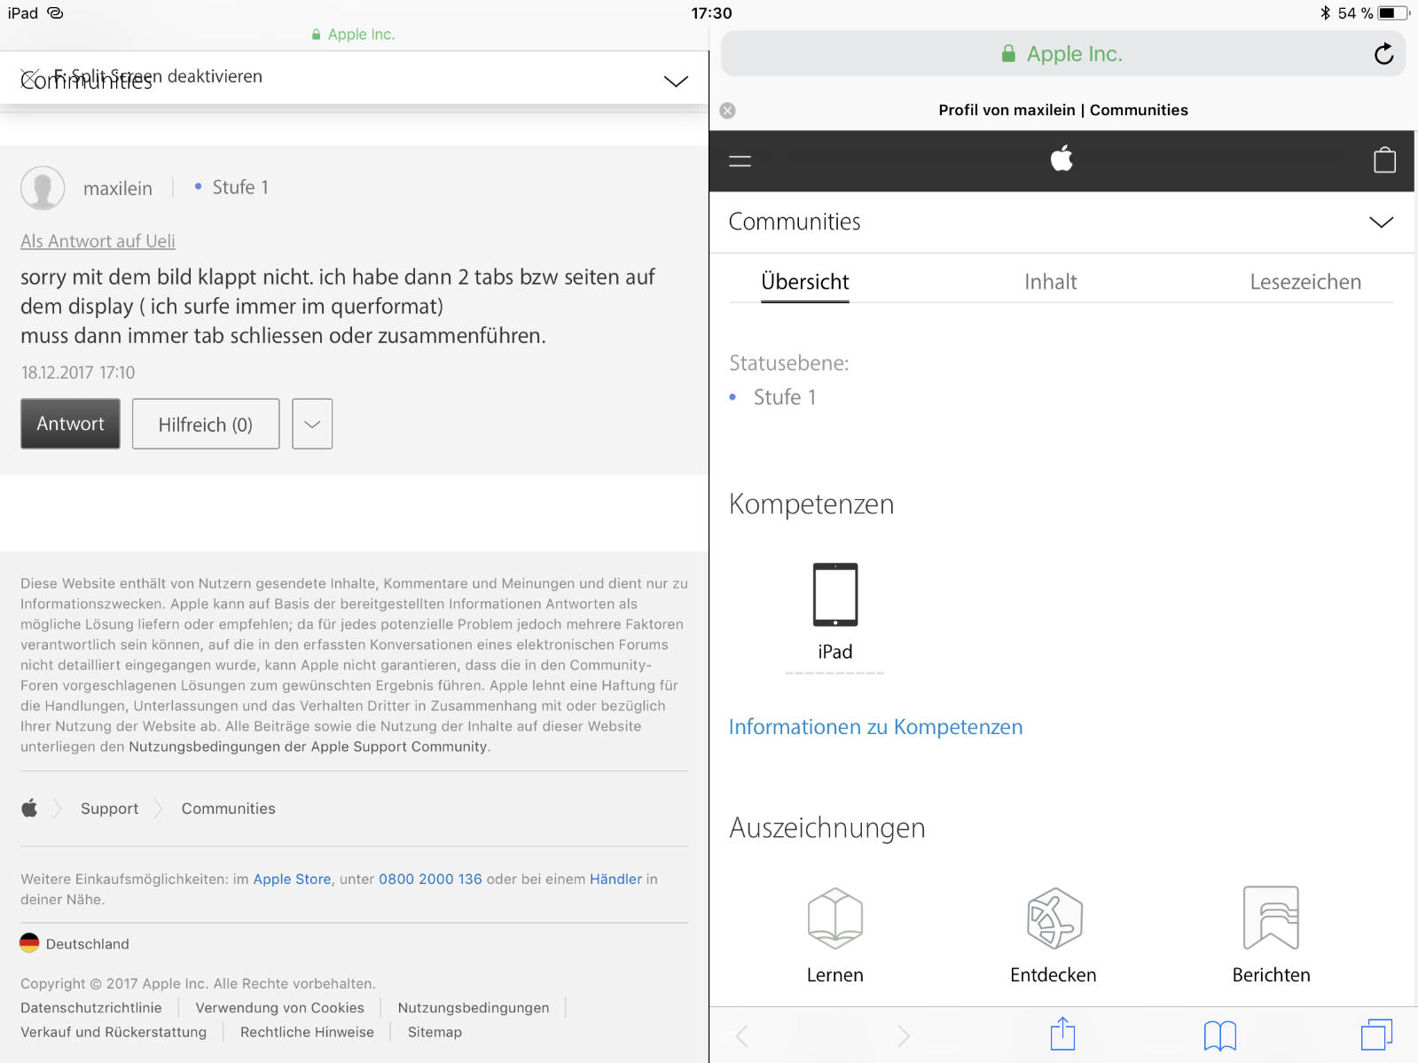
Task: Open the footer Nutzungsbedingungen link
Action: 474,1008
